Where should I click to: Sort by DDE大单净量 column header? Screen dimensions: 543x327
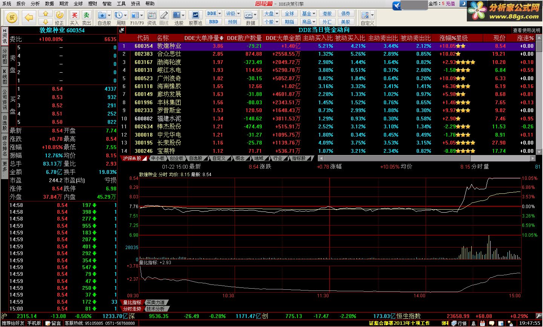click(x=204, y=38)
